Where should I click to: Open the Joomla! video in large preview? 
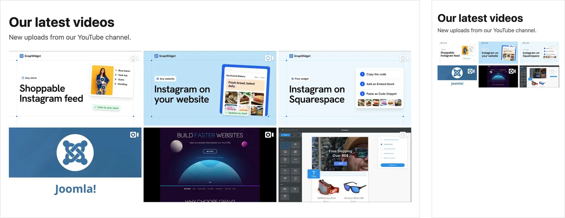tap(75, 165)
